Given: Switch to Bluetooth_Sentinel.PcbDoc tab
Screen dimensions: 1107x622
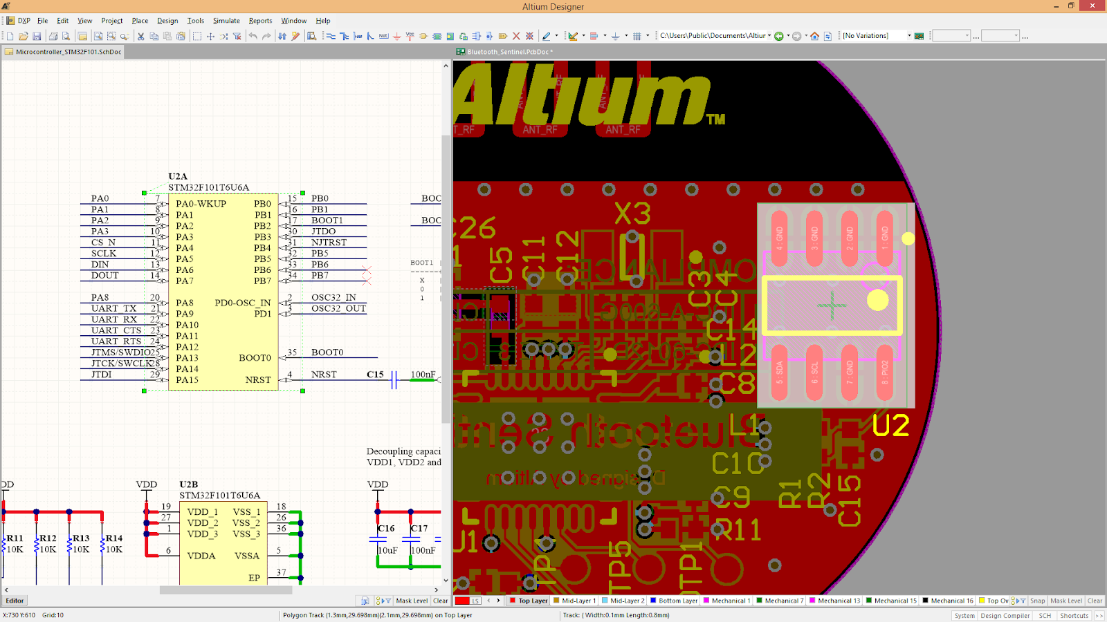Looking at the screenshot, I should click(x=504, y=52).
